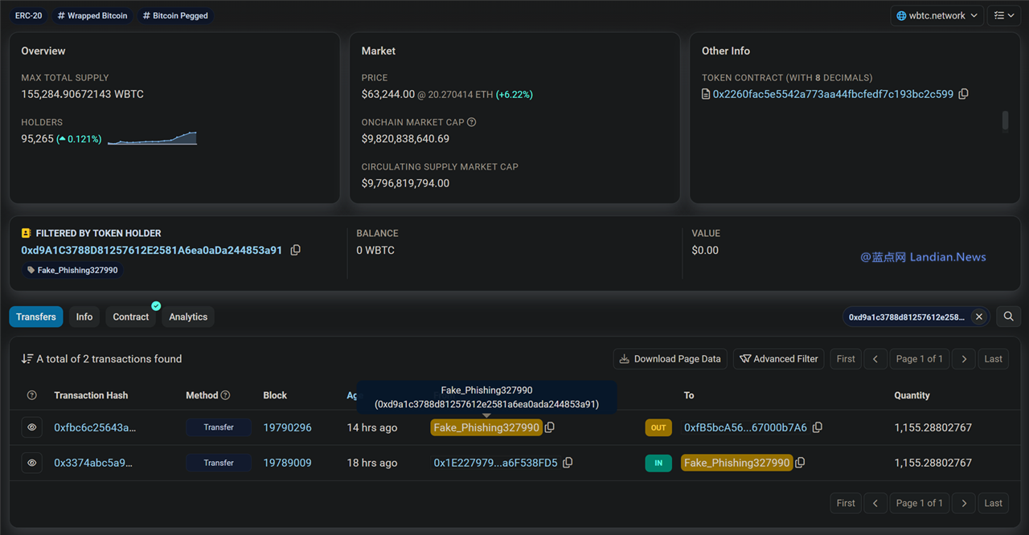
Task: Open recipient address 0xfB5bcA56...67000b7A6
Action: pos(745,427)
